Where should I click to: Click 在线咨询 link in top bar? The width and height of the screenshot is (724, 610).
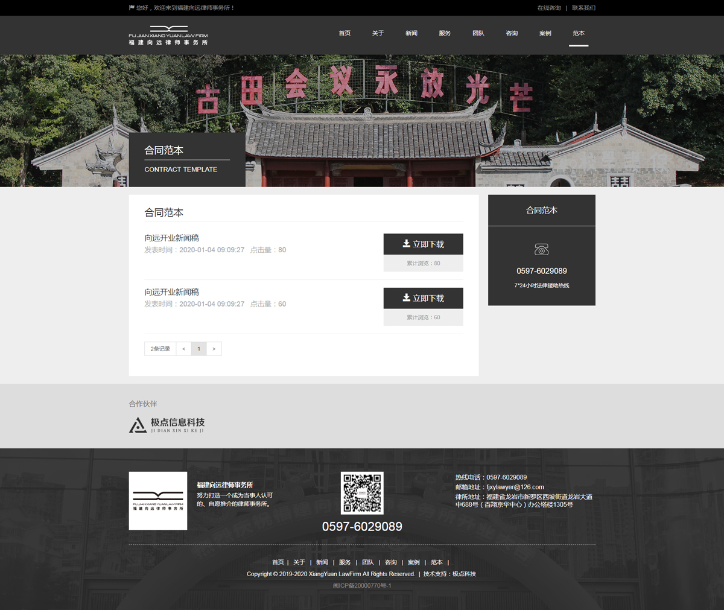pos(549,8)
